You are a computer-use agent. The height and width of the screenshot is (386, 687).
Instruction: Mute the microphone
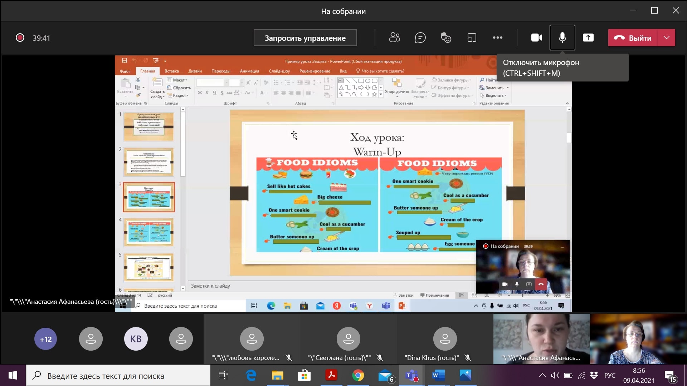(x=562, y=38)
